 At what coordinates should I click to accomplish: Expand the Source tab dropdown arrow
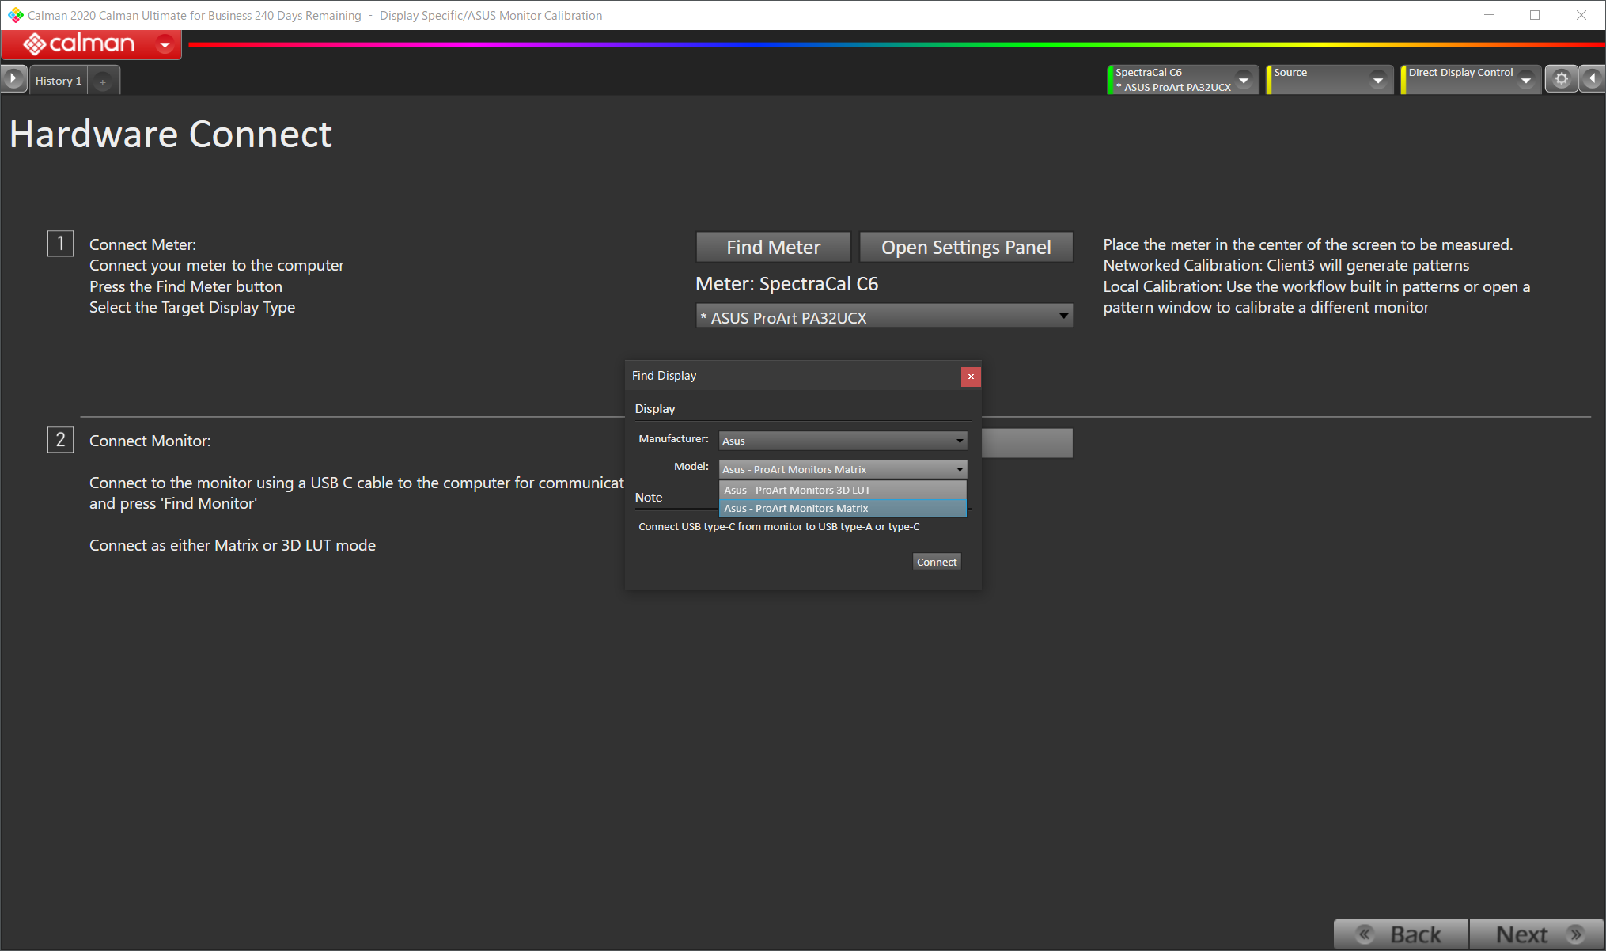click(x=1378, y=80)
